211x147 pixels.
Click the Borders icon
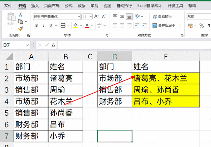(63, 25)
